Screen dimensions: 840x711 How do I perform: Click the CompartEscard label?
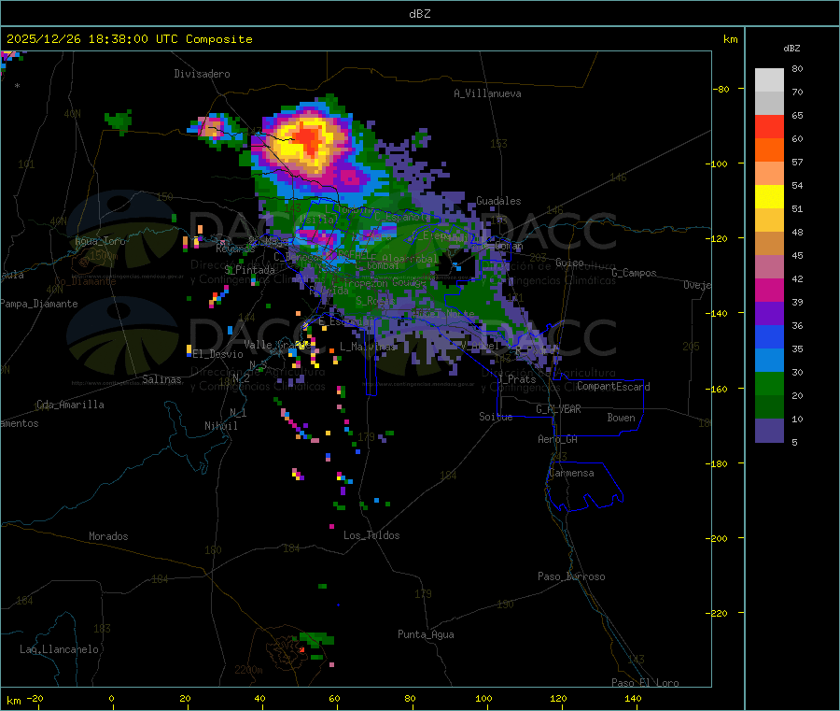tap(613, 387)
